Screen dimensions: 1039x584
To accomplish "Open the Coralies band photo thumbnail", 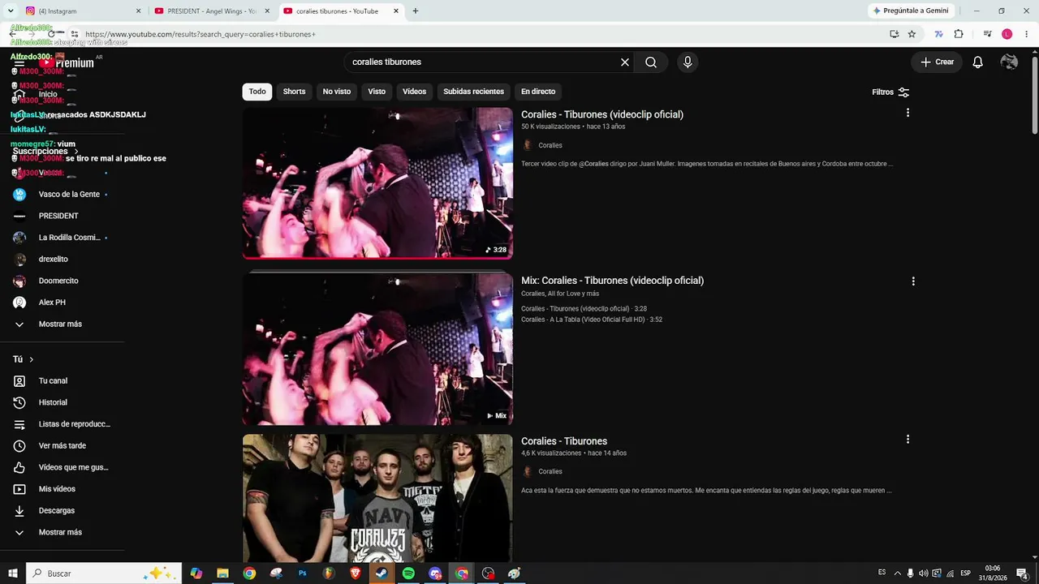I will (377, 498).
